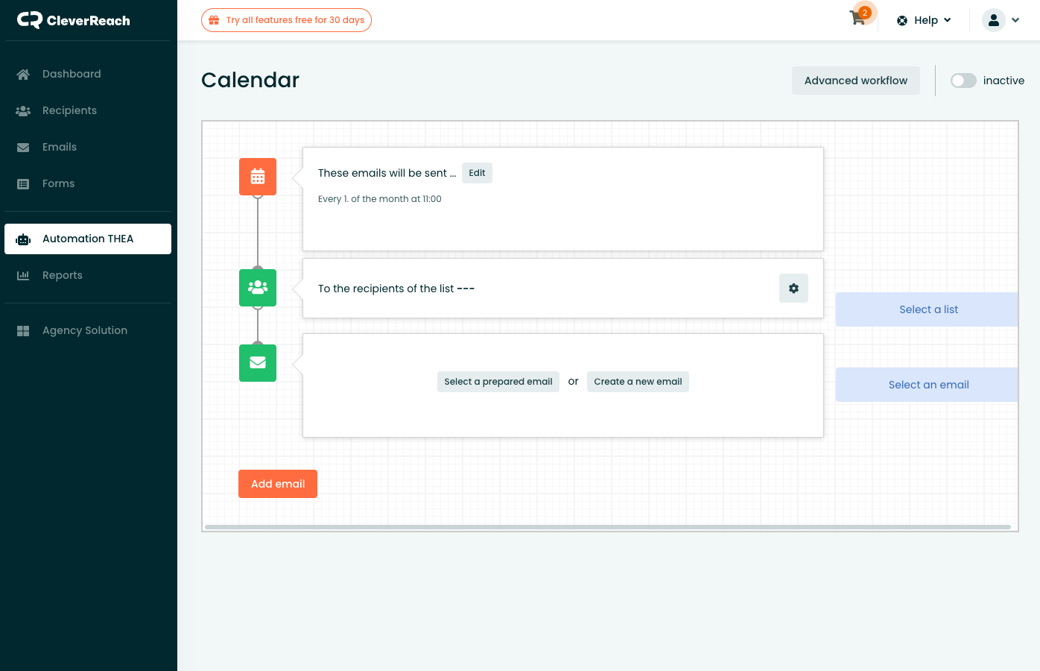Open recipient list settings gear
The image size is (1040, 671).
click(793, 288)
